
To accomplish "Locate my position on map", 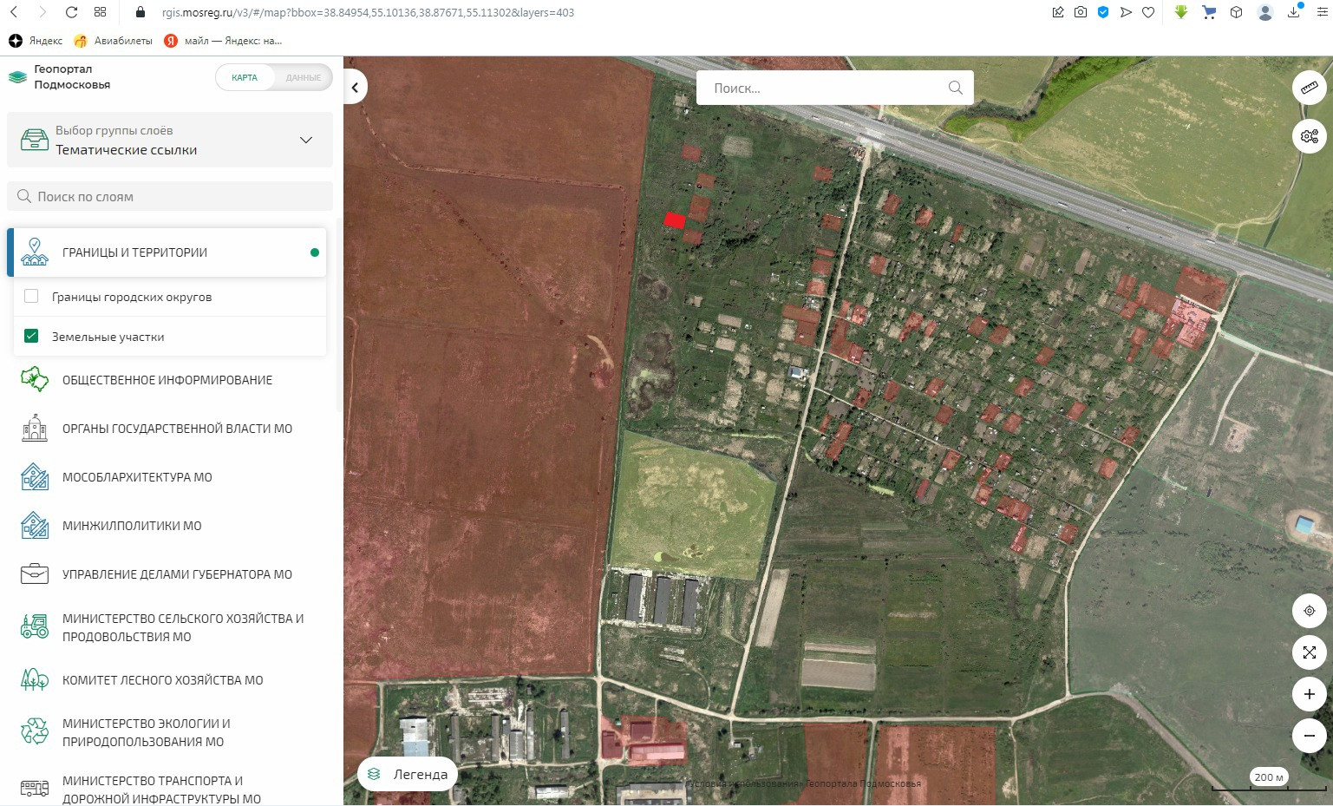I will 1309,611.
